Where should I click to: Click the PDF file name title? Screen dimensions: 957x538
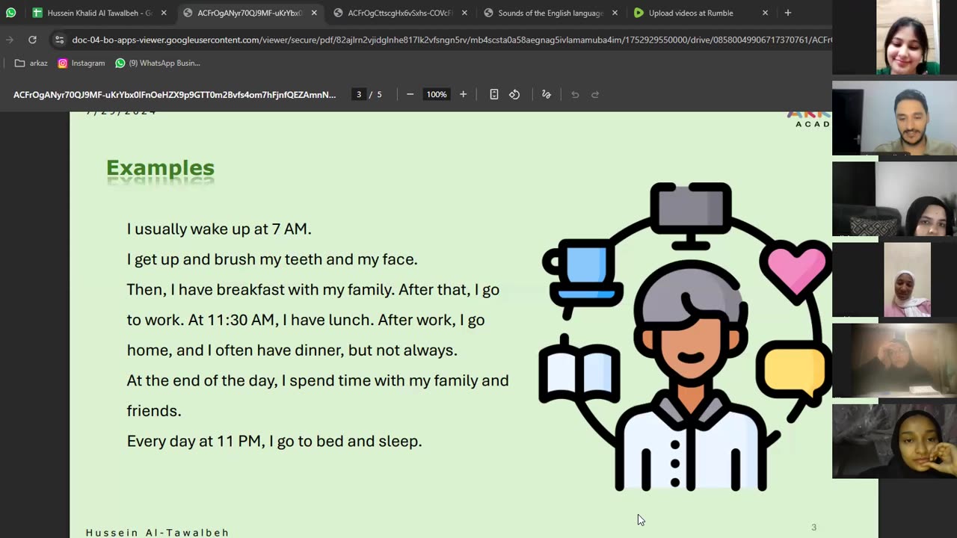pyautogui.click(x=174, y=95)
